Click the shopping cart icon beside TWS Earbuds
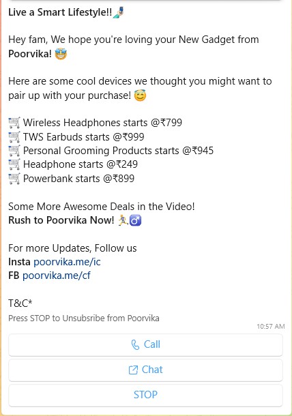Image resolution: width=292 pixels, height=416 pixels. pyautogui.click(x=14, y=137)
